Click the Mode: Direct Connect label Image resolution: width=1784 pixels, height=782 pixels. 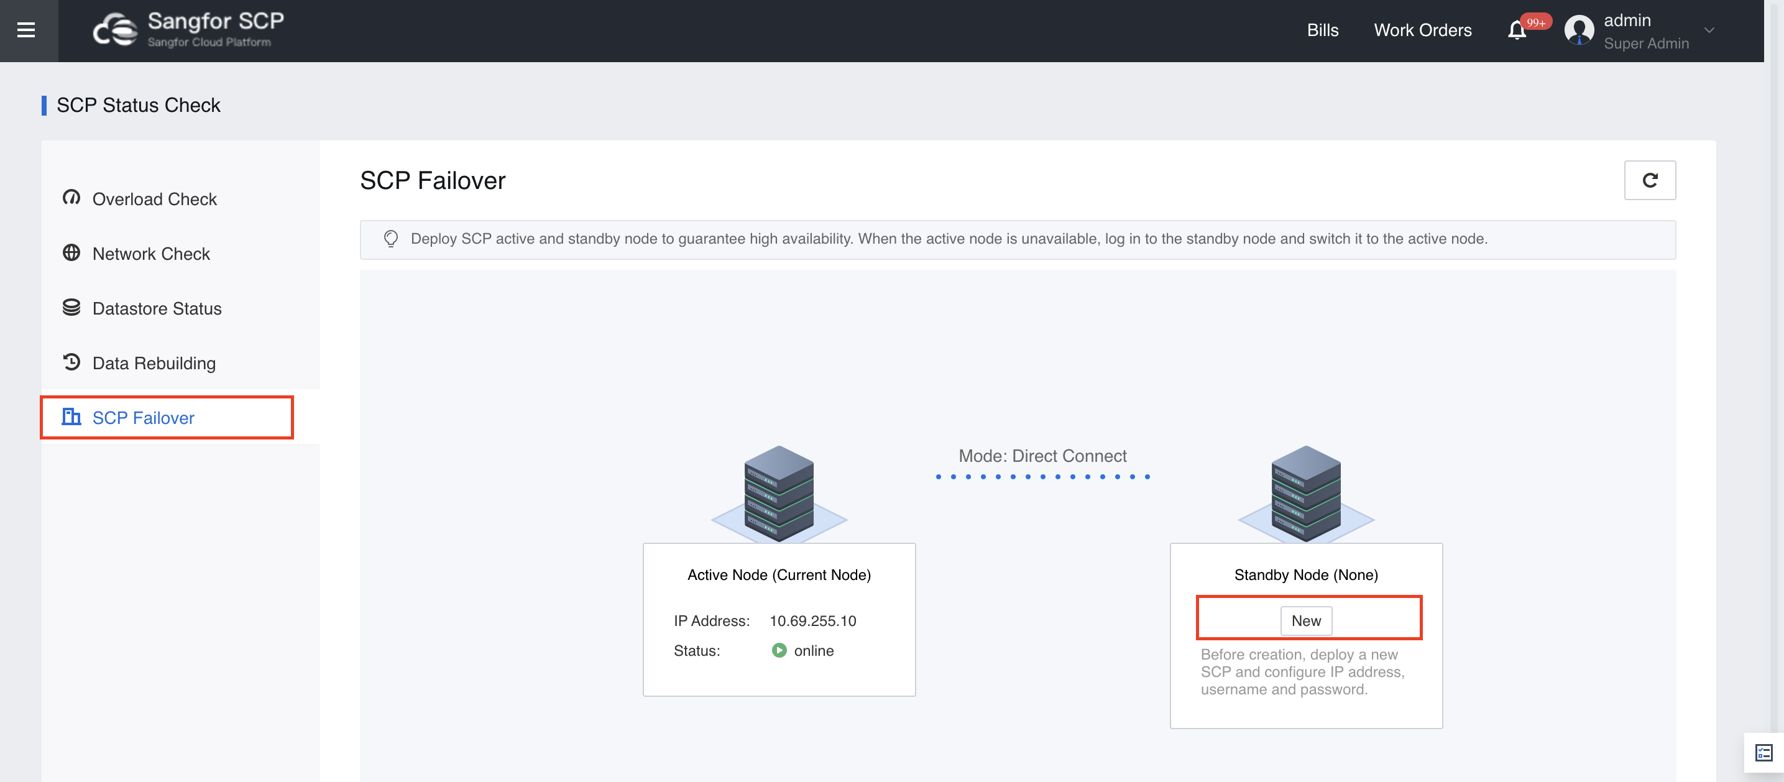click(x=1042, y=456)
